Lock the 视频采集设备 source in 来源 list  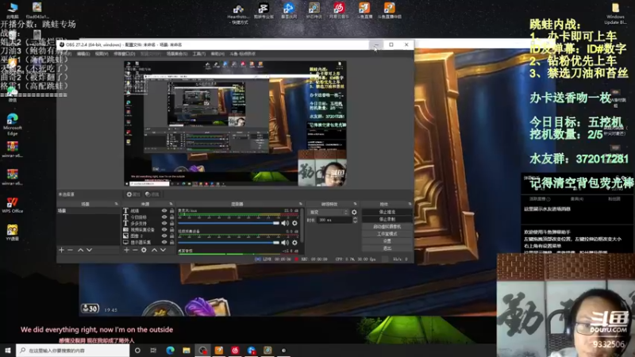click(x=172, y=229)
